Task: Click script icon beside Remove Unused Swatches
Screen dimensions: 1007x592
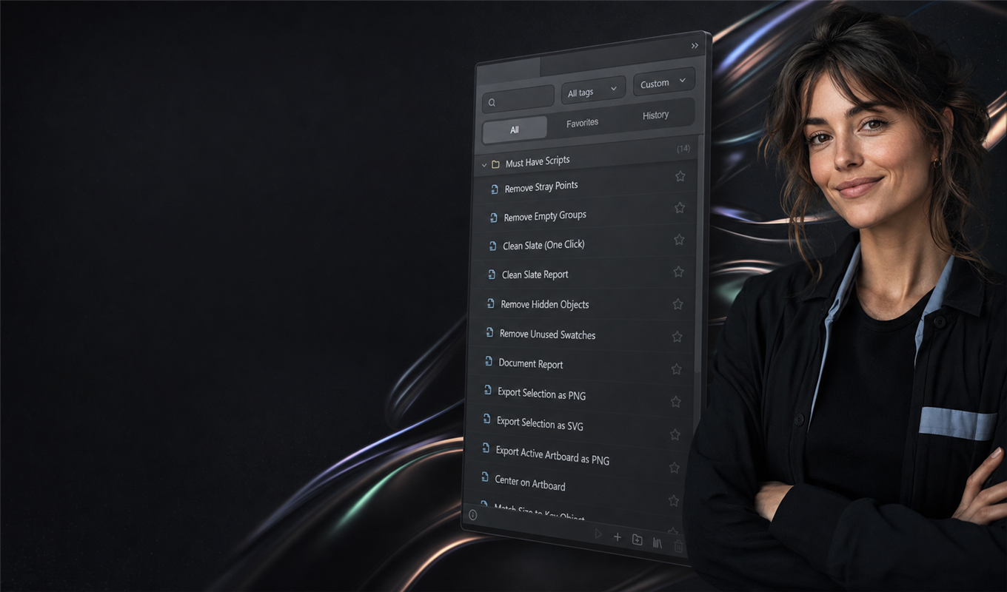Action: 489,333
